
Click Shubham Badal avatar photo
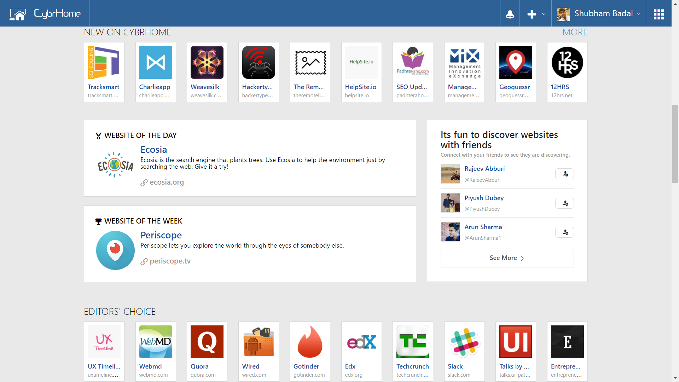[x=563, y=14]
